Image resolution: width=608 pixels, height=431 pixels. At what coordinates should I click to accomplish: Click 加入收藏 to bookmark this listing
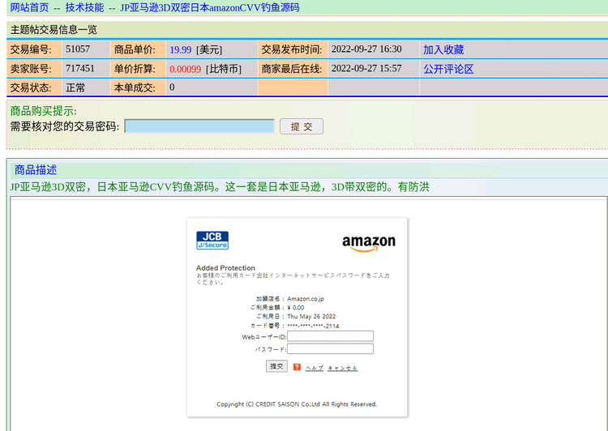click(443, 49)
